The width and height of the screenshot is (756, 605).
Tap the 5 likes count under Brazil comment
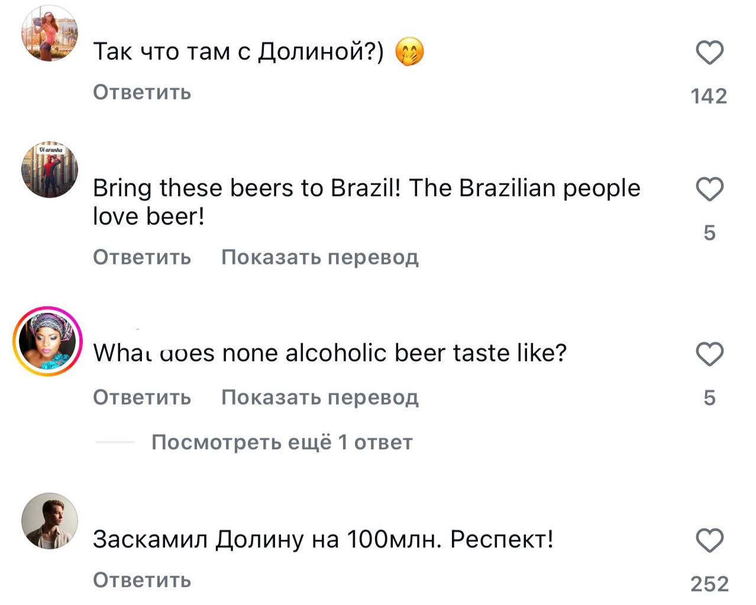(709, 233)
